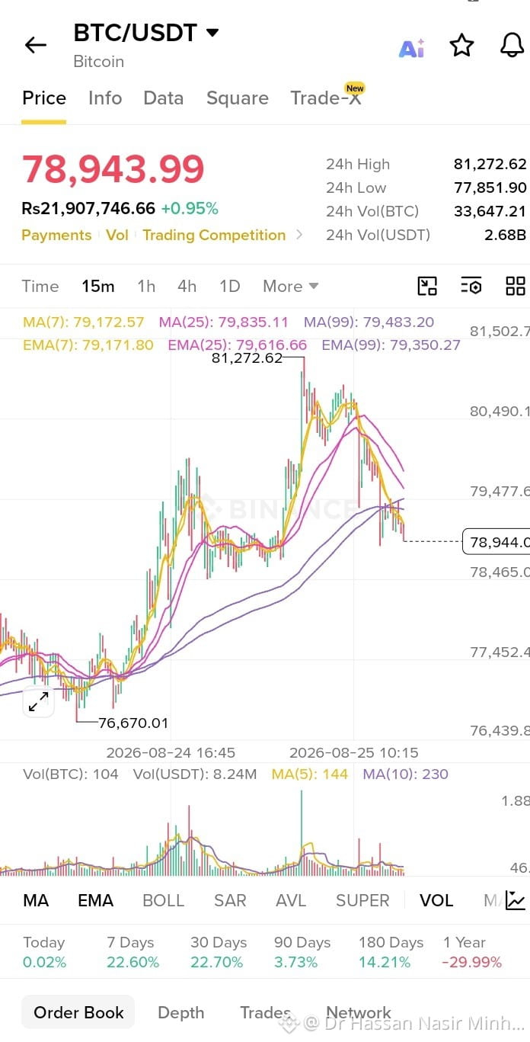Click the EMA(99): 79,350.27 label
This screenshot has height=1042, width=530.
pyautogui.click(x=391, y=345)
